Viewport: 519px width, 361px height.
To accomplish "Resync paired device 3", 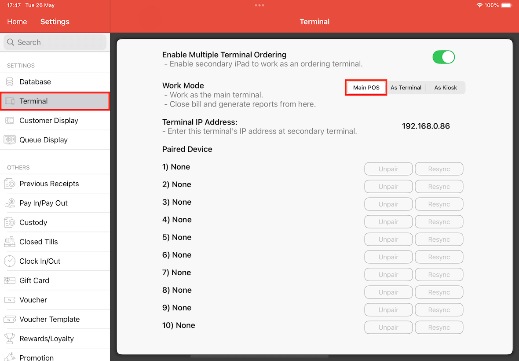I will coord(439,204).
